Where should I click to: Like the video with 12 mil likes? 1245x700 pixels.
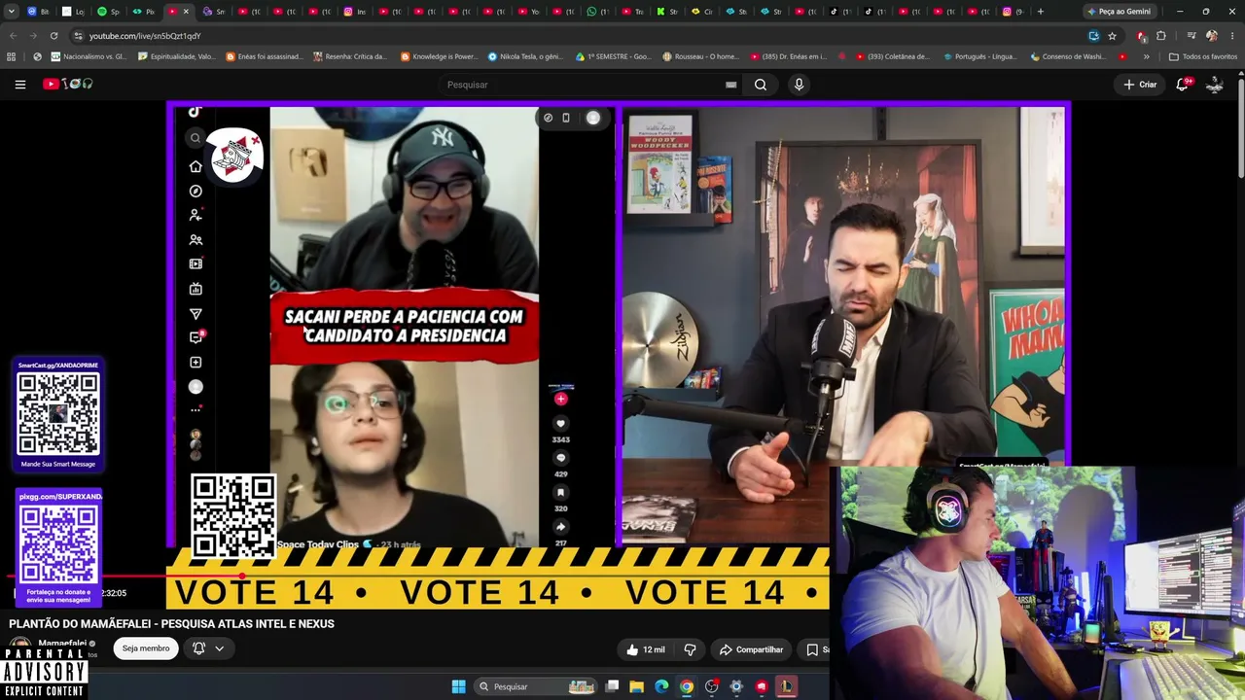tap(647, 649)
